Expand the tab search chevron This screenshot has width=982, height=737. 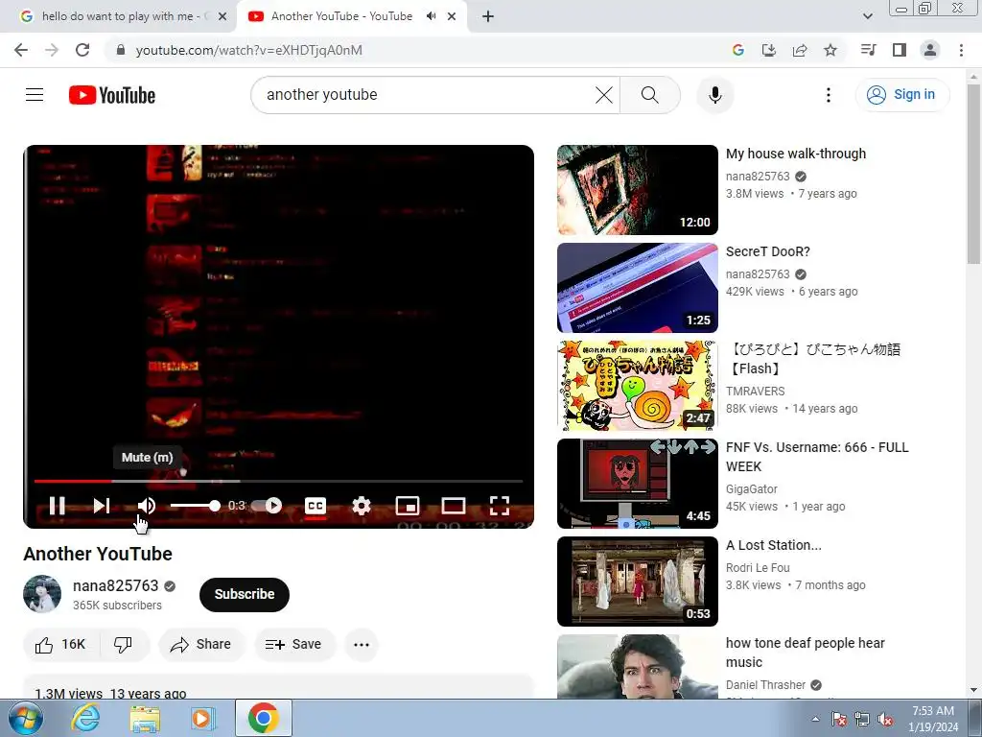867,16
